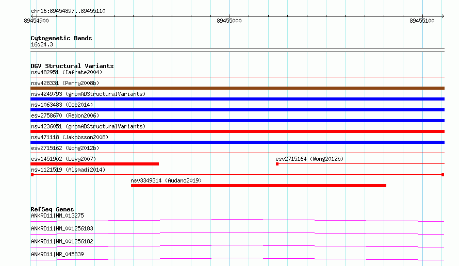Select variant nsv482951 (Iafrate2004) label
The height and width of the screenshot is (266, 459).
click(67, 72)
